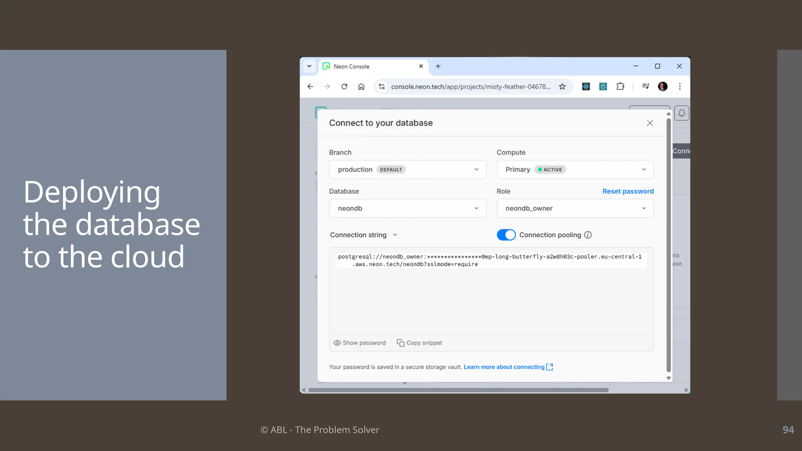Open the Chrome three-dot menu
Screen dimensions: 802x451
point(680,87)
